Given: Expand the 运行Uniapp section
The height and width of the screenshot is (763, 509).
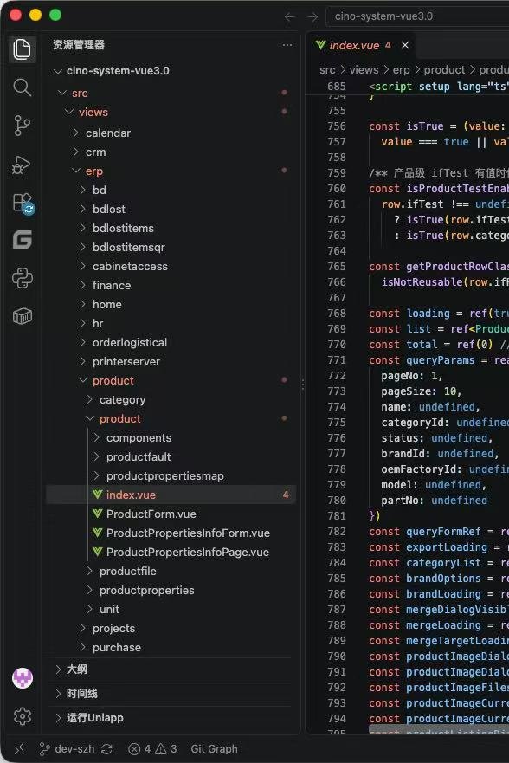Looking at the screenshot, I should point(171,718).
